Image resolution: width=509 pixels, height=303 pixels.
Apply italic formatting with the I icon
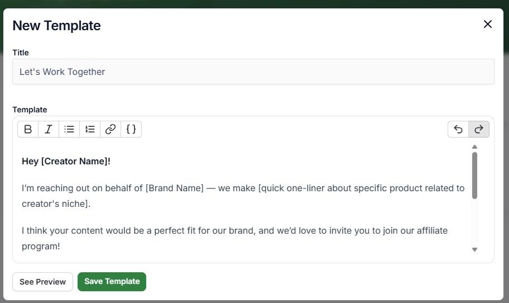coord(49,129)
